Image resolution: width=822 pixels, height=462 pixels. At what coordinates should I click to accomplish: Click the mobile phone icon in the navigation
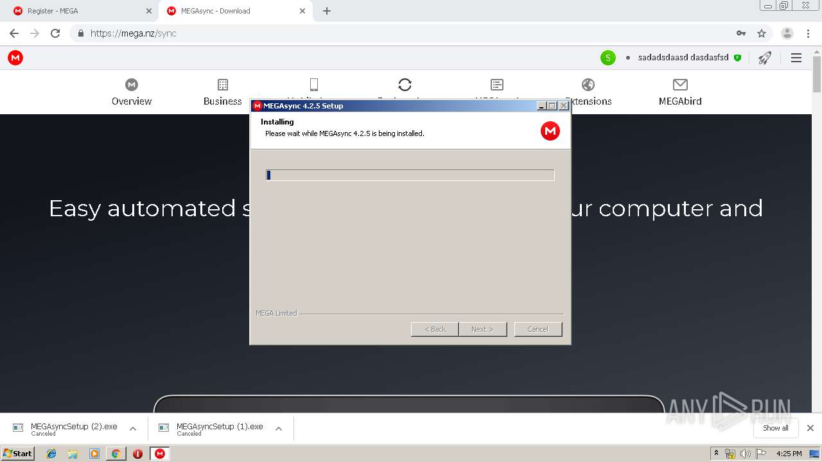314,85
